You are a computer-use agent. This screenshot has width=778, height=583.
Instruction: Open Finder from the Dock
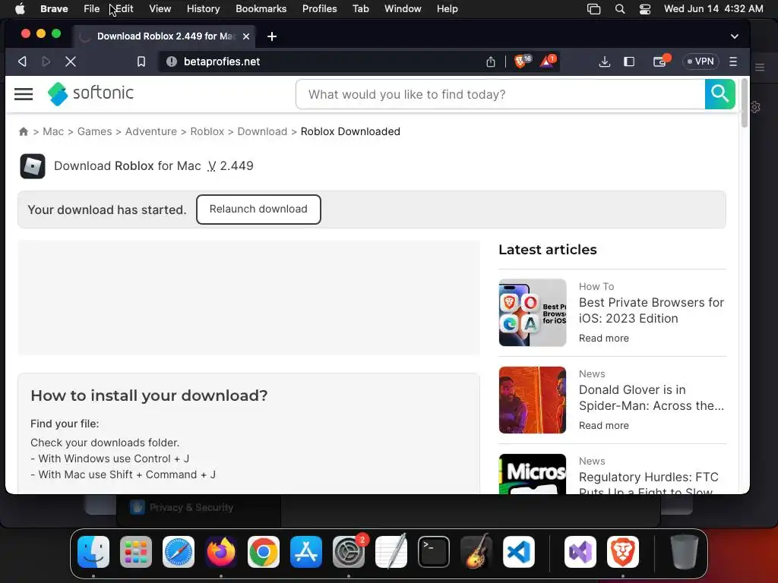pos(93,552)
